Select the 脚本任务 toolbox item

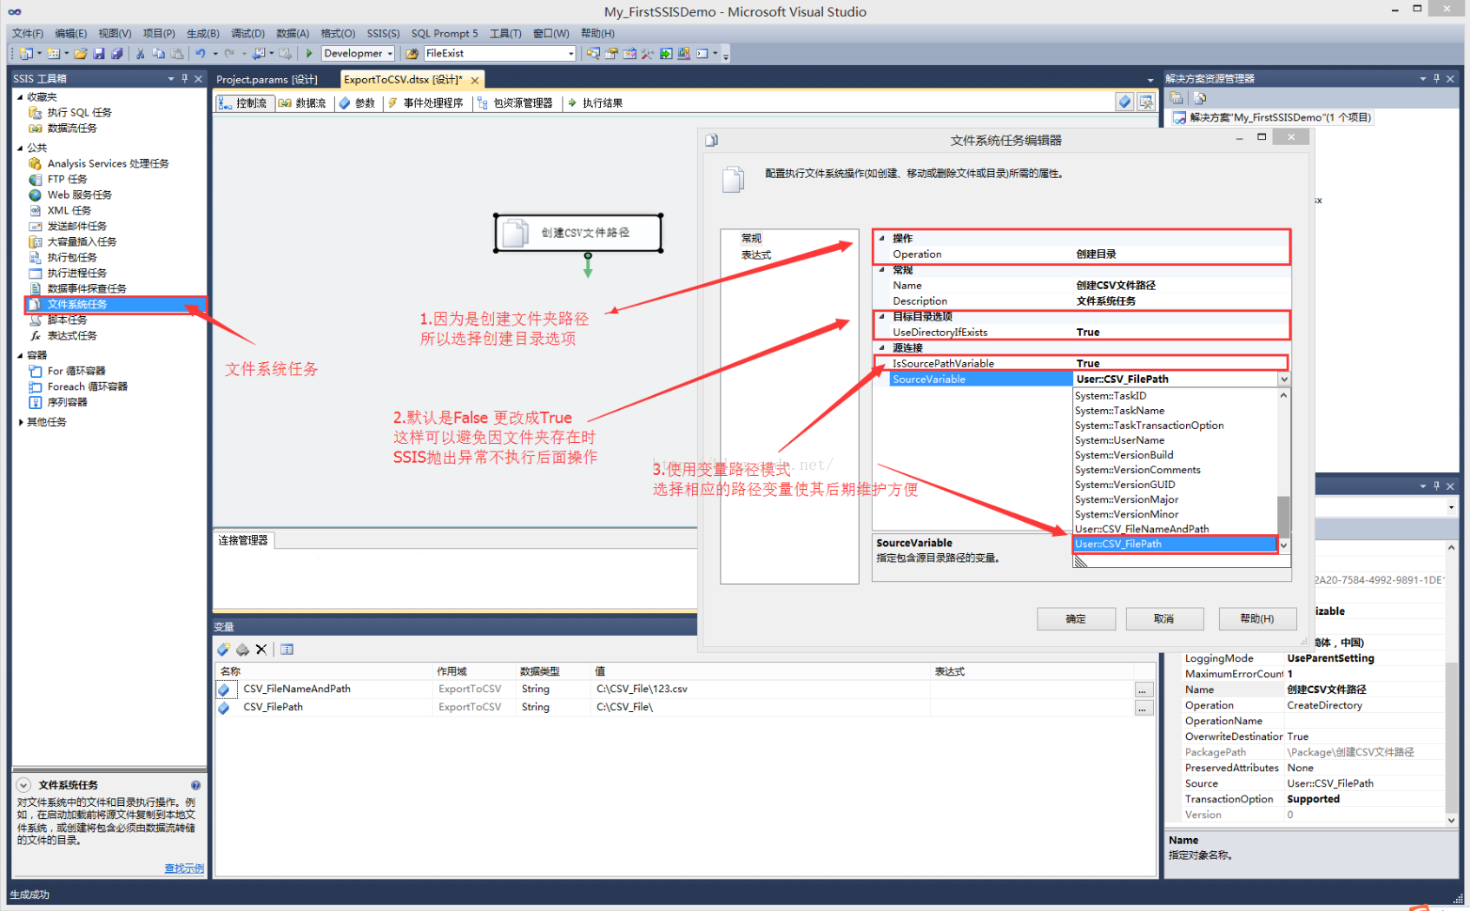[67, 320]
